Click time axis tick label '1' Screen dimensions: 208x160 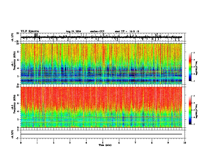(x=37, y=143)
